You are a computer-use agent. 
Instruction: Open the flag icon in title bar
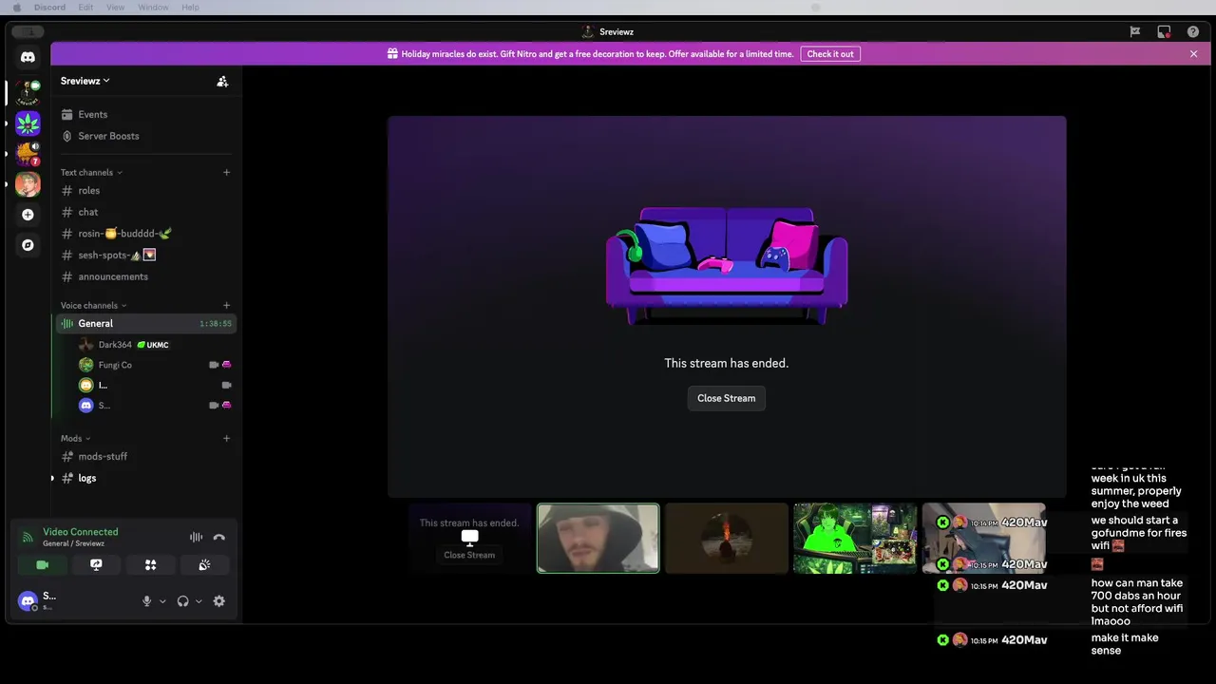click(1134, 31)
